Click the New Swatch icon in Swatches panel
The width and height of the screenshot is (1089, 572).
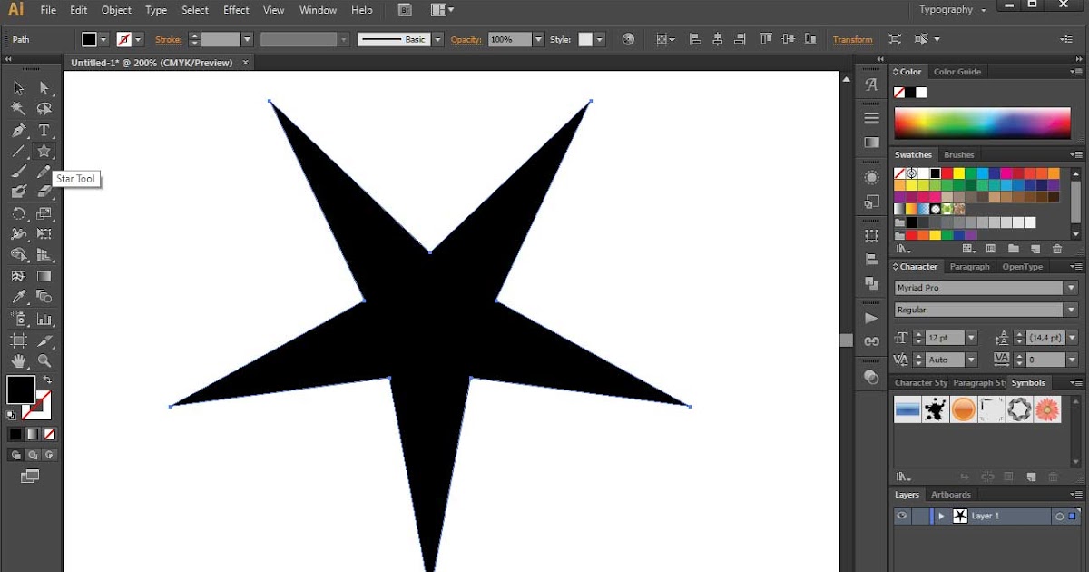(1035, 248)
